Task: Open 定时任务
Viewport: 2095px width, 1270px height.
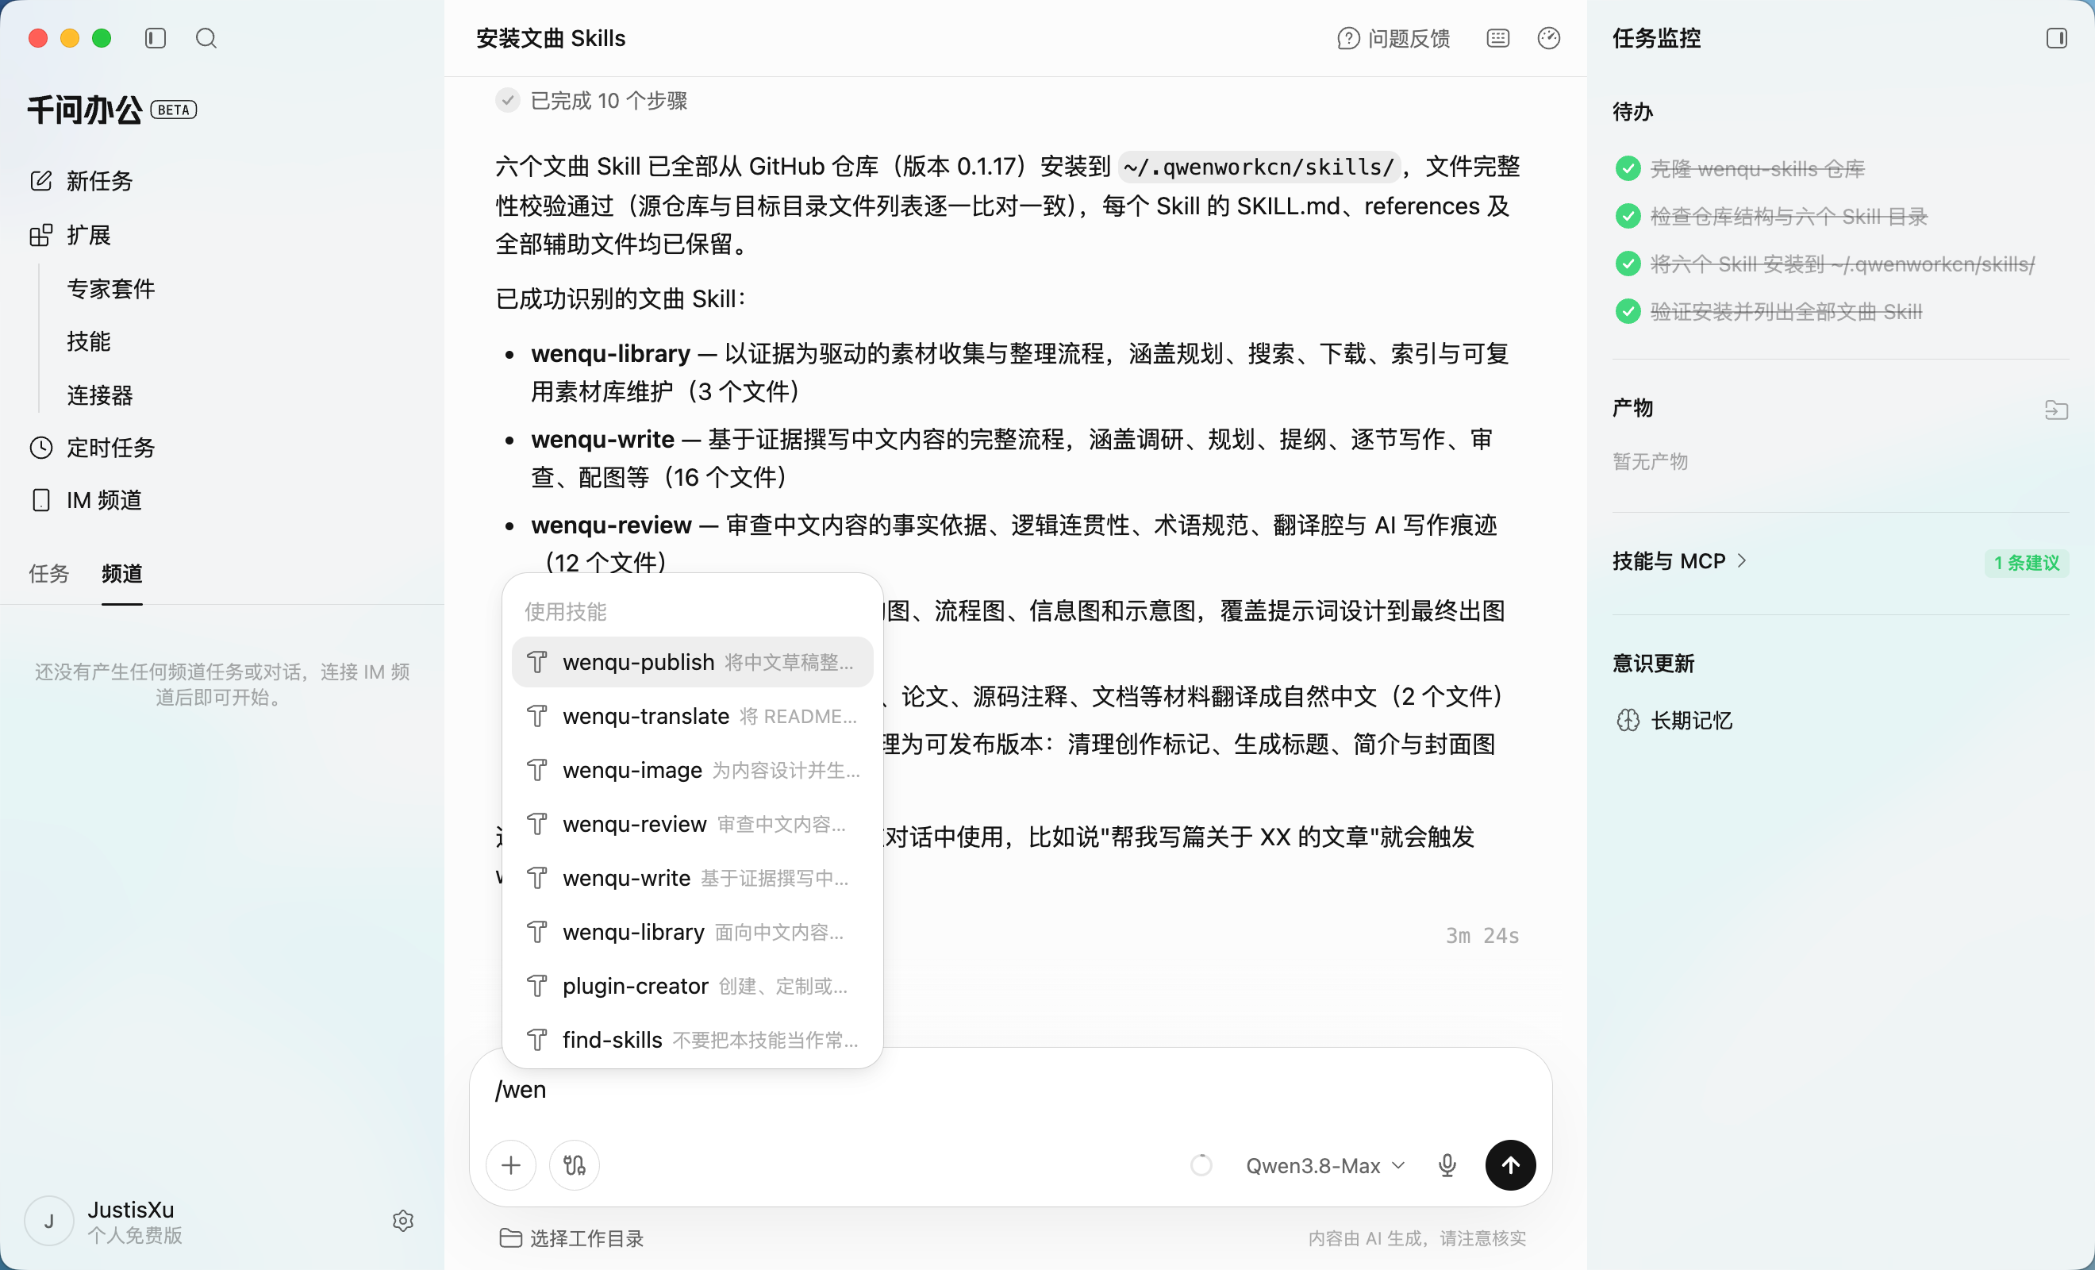Action: coord(93,448)
